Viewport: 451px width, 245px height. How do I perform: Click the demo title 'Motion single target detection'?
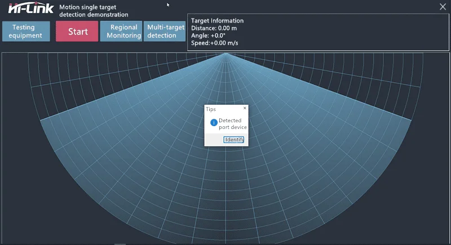click(x=94, y=11)
